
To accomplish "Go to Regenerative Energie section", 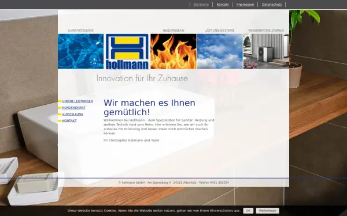I will [266, 31].
